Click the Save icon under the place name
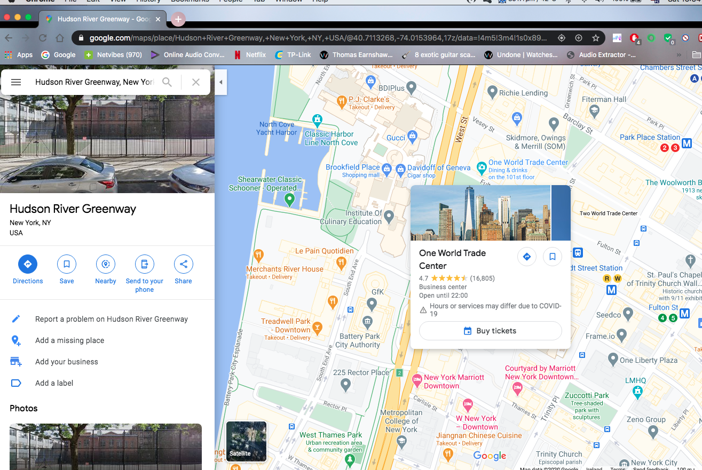This screenshot has height=470, width=702. tap(66, 264)
